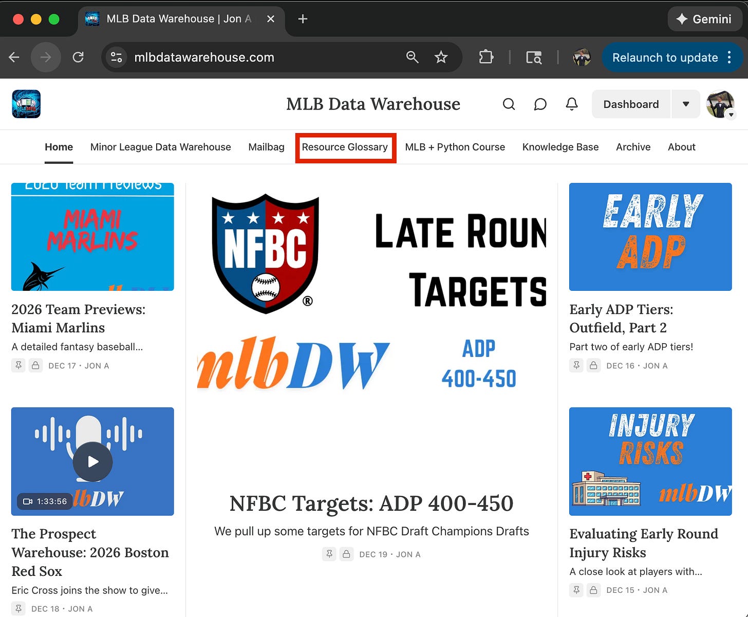Close the MLB Data Warehouse tab
Screen dimensions: 748x617
click(271, 19)
